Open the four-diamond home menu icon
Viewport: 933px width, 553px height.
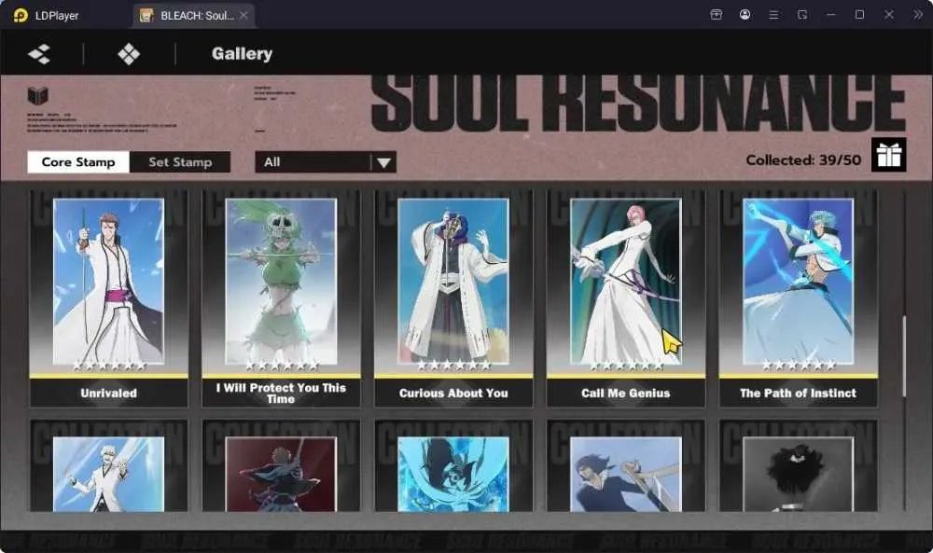click(129, 54)
